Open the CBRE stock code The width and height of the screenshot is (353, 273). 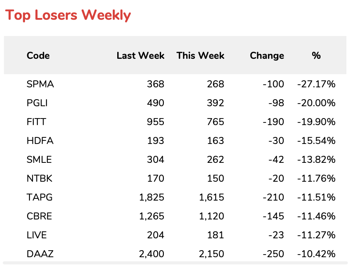tap(40, 216)
